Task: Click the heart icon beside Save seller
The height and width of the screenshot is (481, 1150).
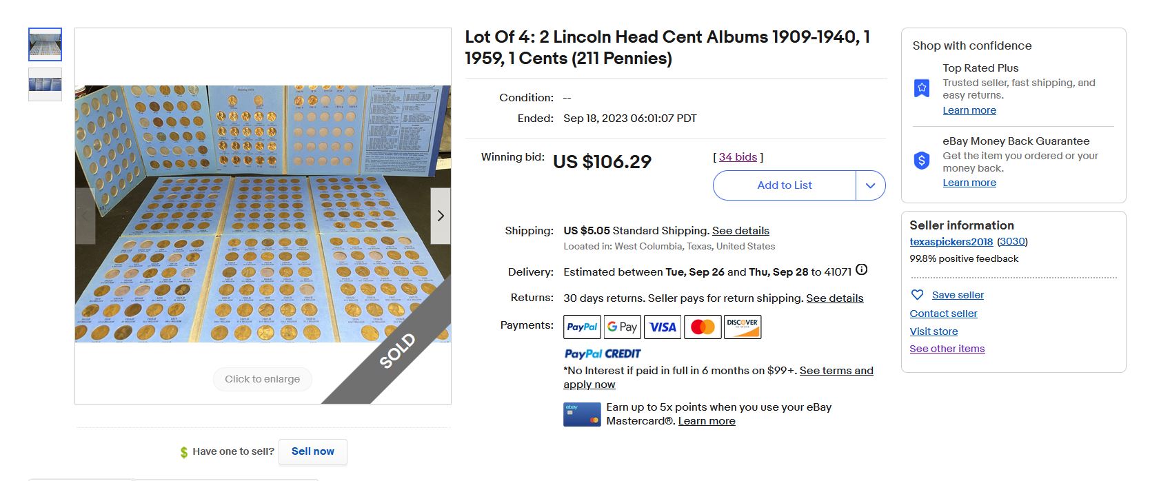Action: 917,295
